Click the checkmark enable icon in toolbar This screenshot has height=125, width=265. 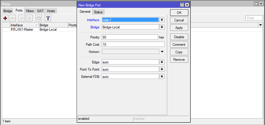(22, 18)
